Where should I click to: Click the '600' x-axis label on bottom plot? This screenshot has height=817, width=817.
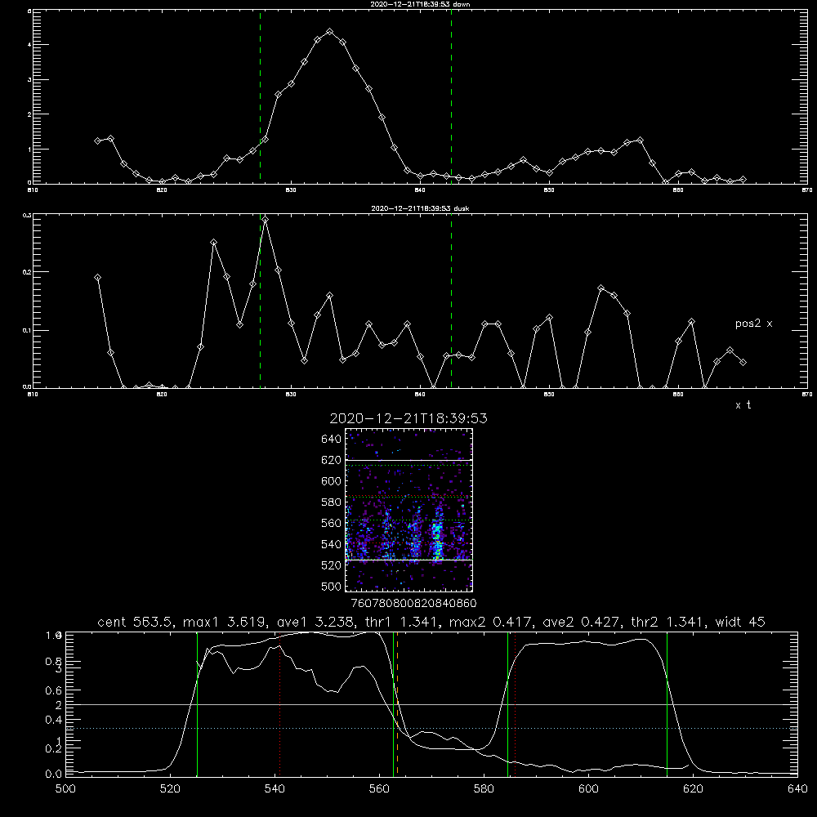(589, 789)
